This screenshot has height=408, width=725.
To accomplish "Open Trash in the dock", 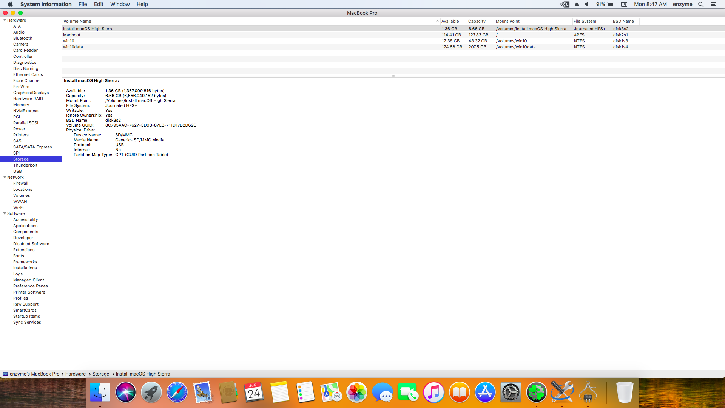I will [x=625, y=393].
